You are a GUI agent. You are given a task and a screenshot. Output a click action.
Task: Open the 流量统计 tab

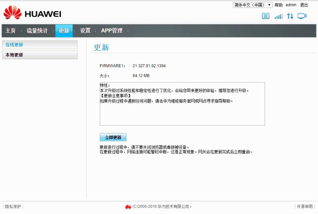pyautogui.click(x=37, y=31)
